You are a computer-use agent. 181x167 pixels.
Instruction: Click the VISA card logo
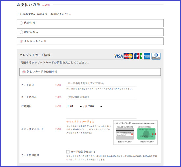coord(118,56)
